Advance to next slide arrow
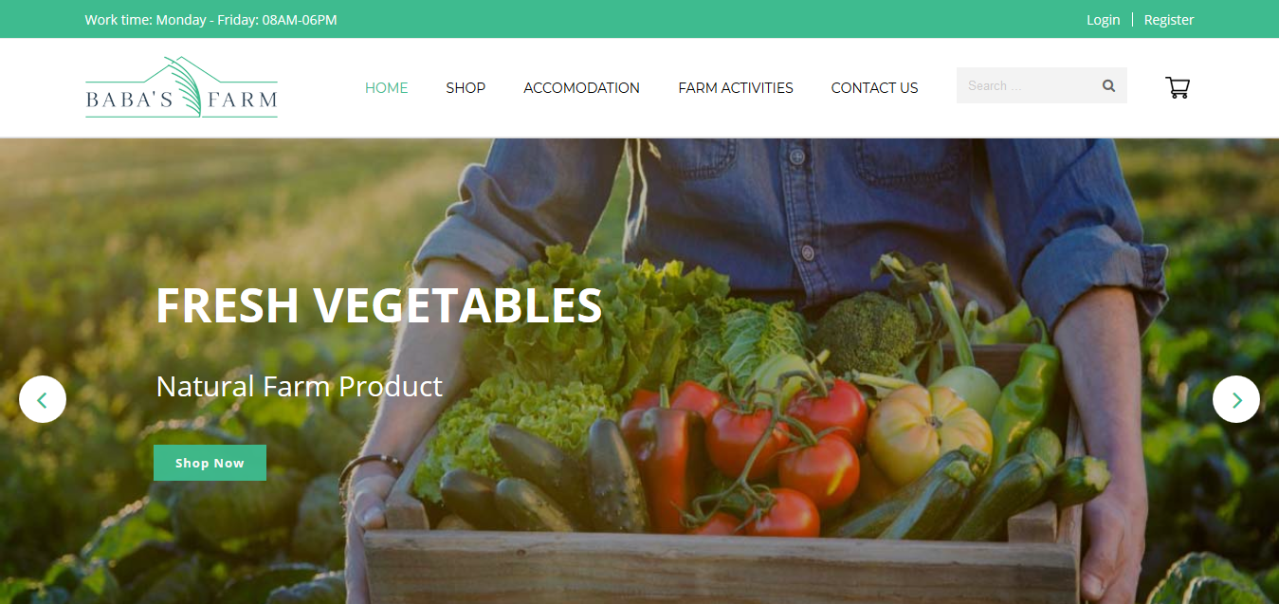This screenshot has height=604, width=1279. coord(1236,399)
